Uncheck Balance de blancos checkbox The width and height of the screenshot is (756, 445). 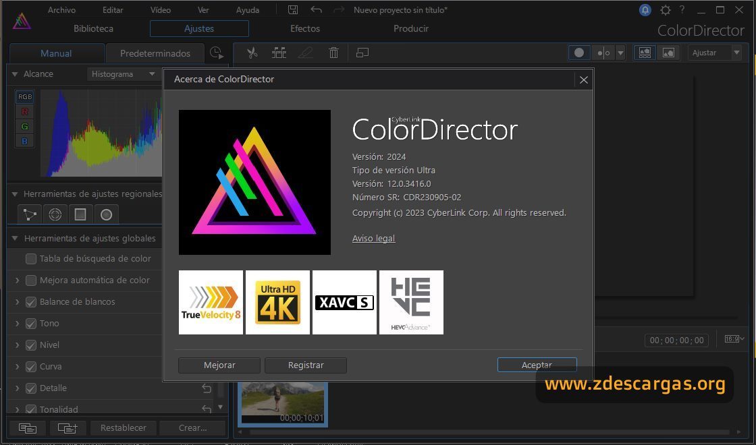tap(31, 302)
